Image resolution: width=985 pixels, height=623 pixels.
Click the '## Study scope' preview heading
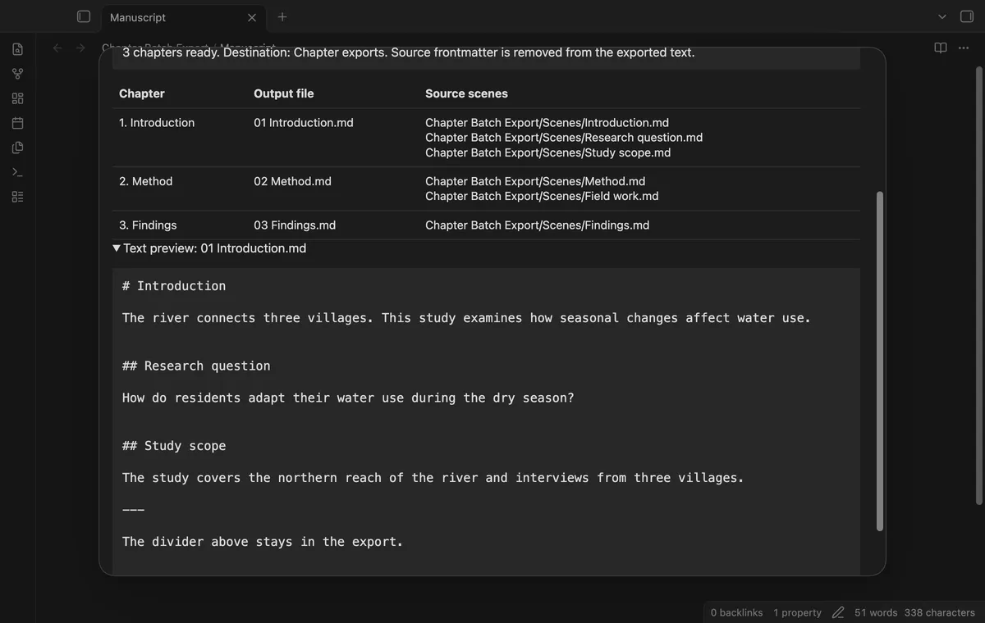point(174,446)
